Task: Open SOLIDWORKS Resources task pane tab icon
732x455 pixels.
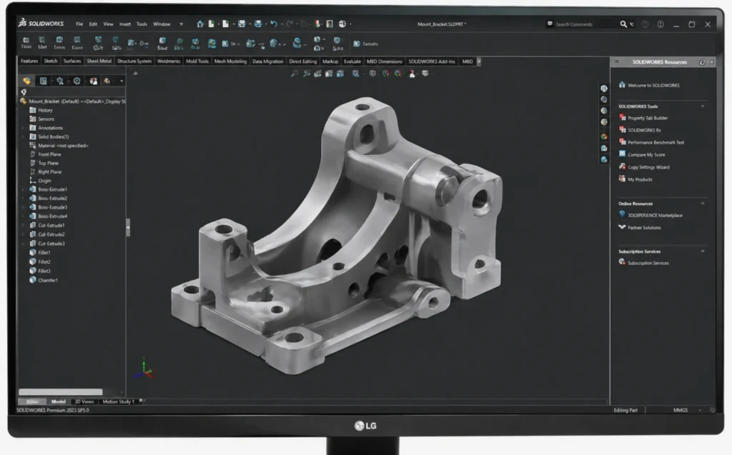Action: click(x=604, y=88)
